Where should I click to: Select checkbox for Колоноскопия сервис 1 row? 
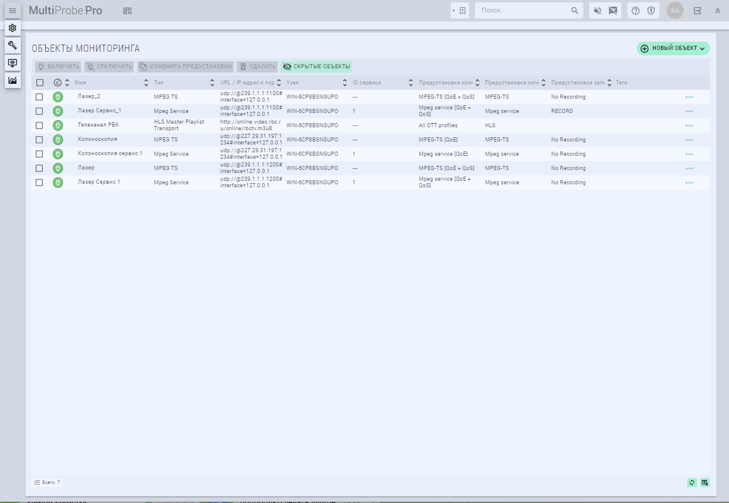[x=39, y=154]
